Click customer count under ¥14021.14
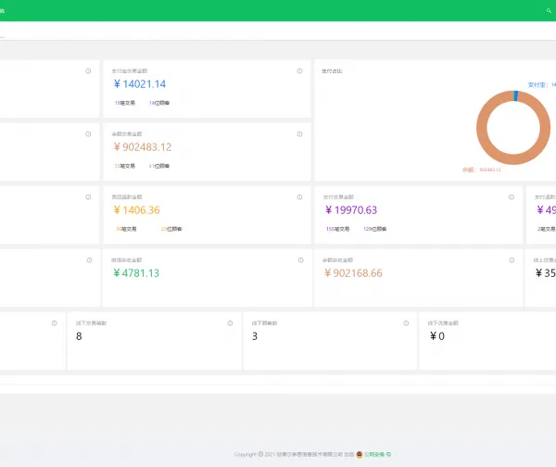 click(x=159, y=103)
